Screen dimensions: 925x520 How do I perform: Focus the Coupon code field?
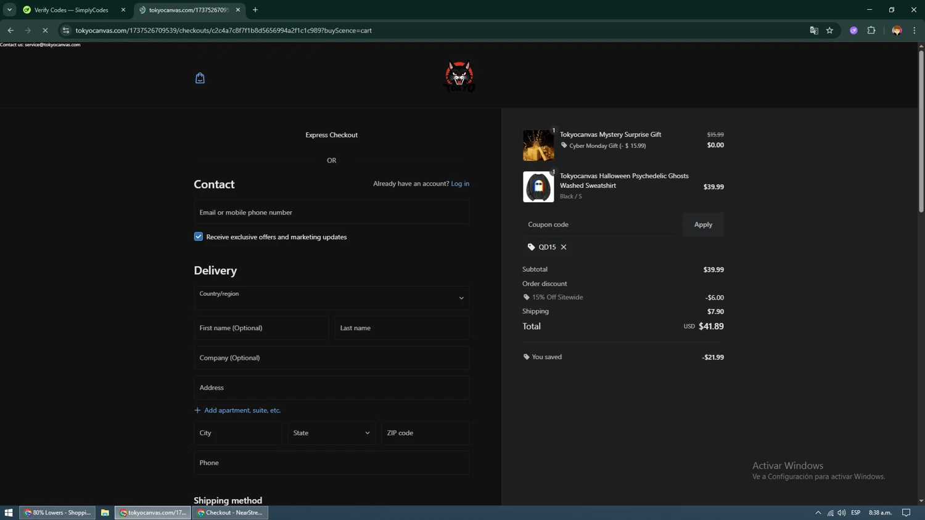click(599, 225)
